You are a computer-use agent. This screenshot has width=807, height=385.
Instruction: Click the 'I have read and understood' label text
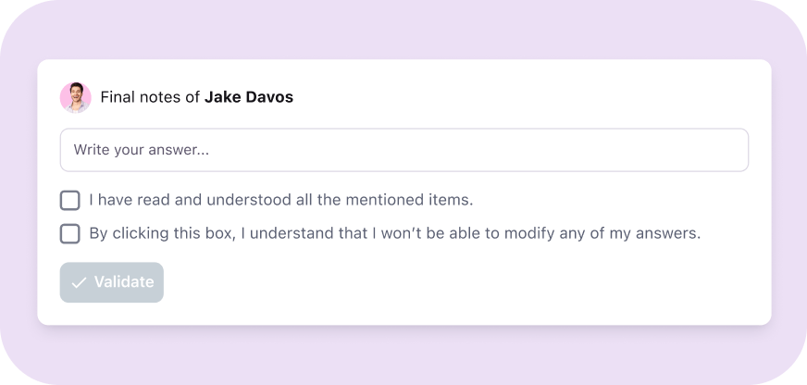[x=281, y=200]
